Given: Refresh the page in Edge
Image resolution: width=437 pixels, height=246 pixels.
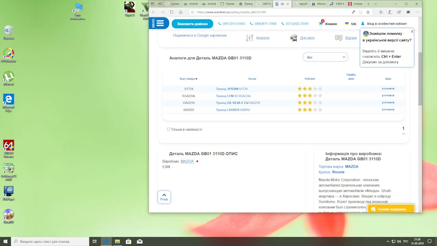Looking at the screenshot, I should [x=172, y=12].
